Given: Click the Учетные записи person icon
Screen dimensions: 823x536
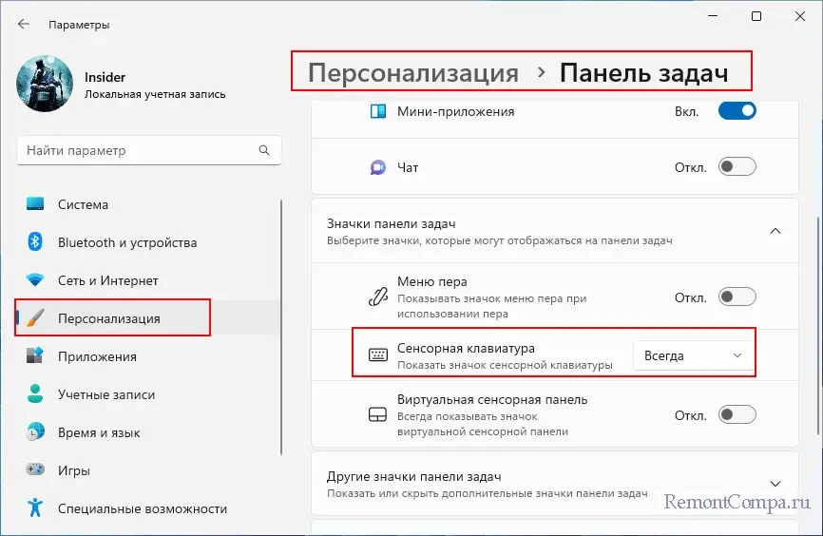Looking at the screenshot, I should tap(35, 394).
